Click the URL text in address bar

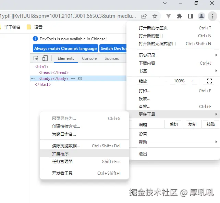(x=68, y=16)
